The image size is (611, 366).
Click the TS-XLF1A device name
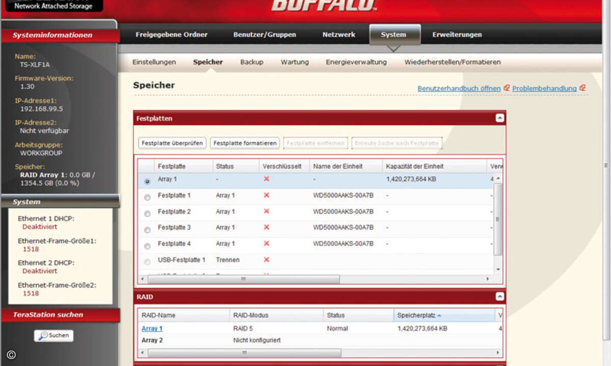(x=35, y=65)
